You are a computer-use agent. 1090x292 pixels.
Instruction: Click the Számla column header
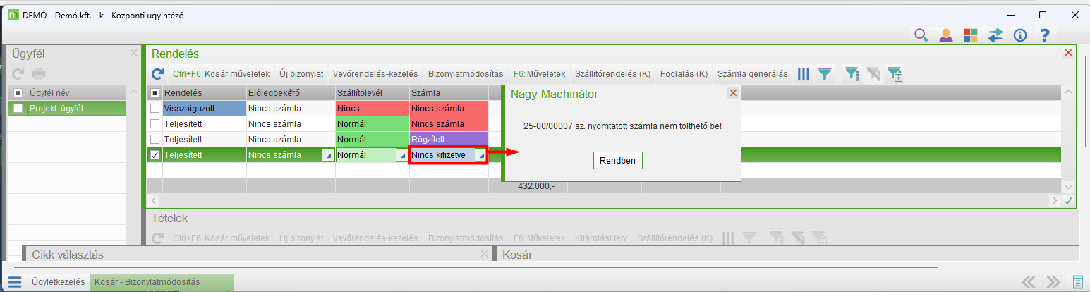449,93
